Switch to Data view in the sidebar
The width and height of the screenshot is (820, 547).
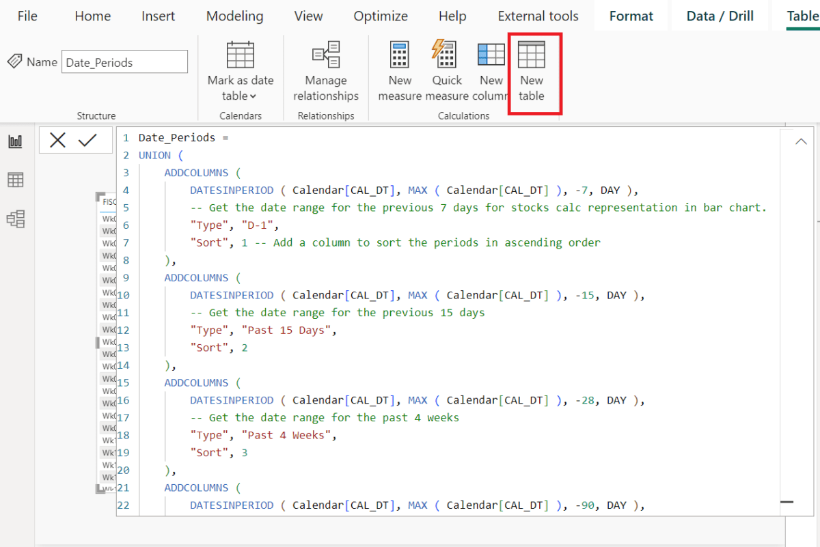(15, 180)
